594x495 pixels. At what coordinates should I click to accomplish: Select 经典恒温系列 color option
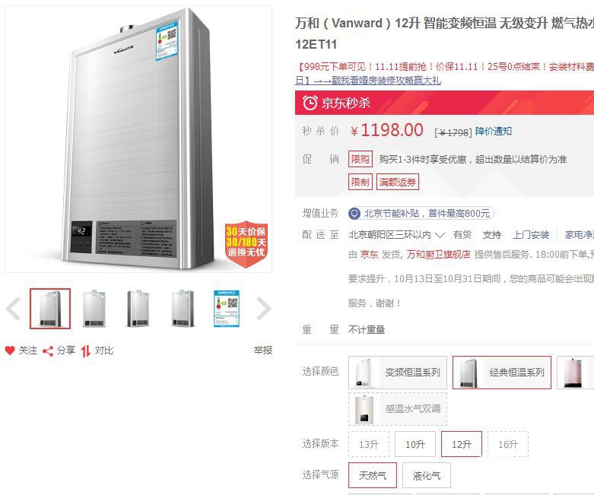[x=502, y=373]
